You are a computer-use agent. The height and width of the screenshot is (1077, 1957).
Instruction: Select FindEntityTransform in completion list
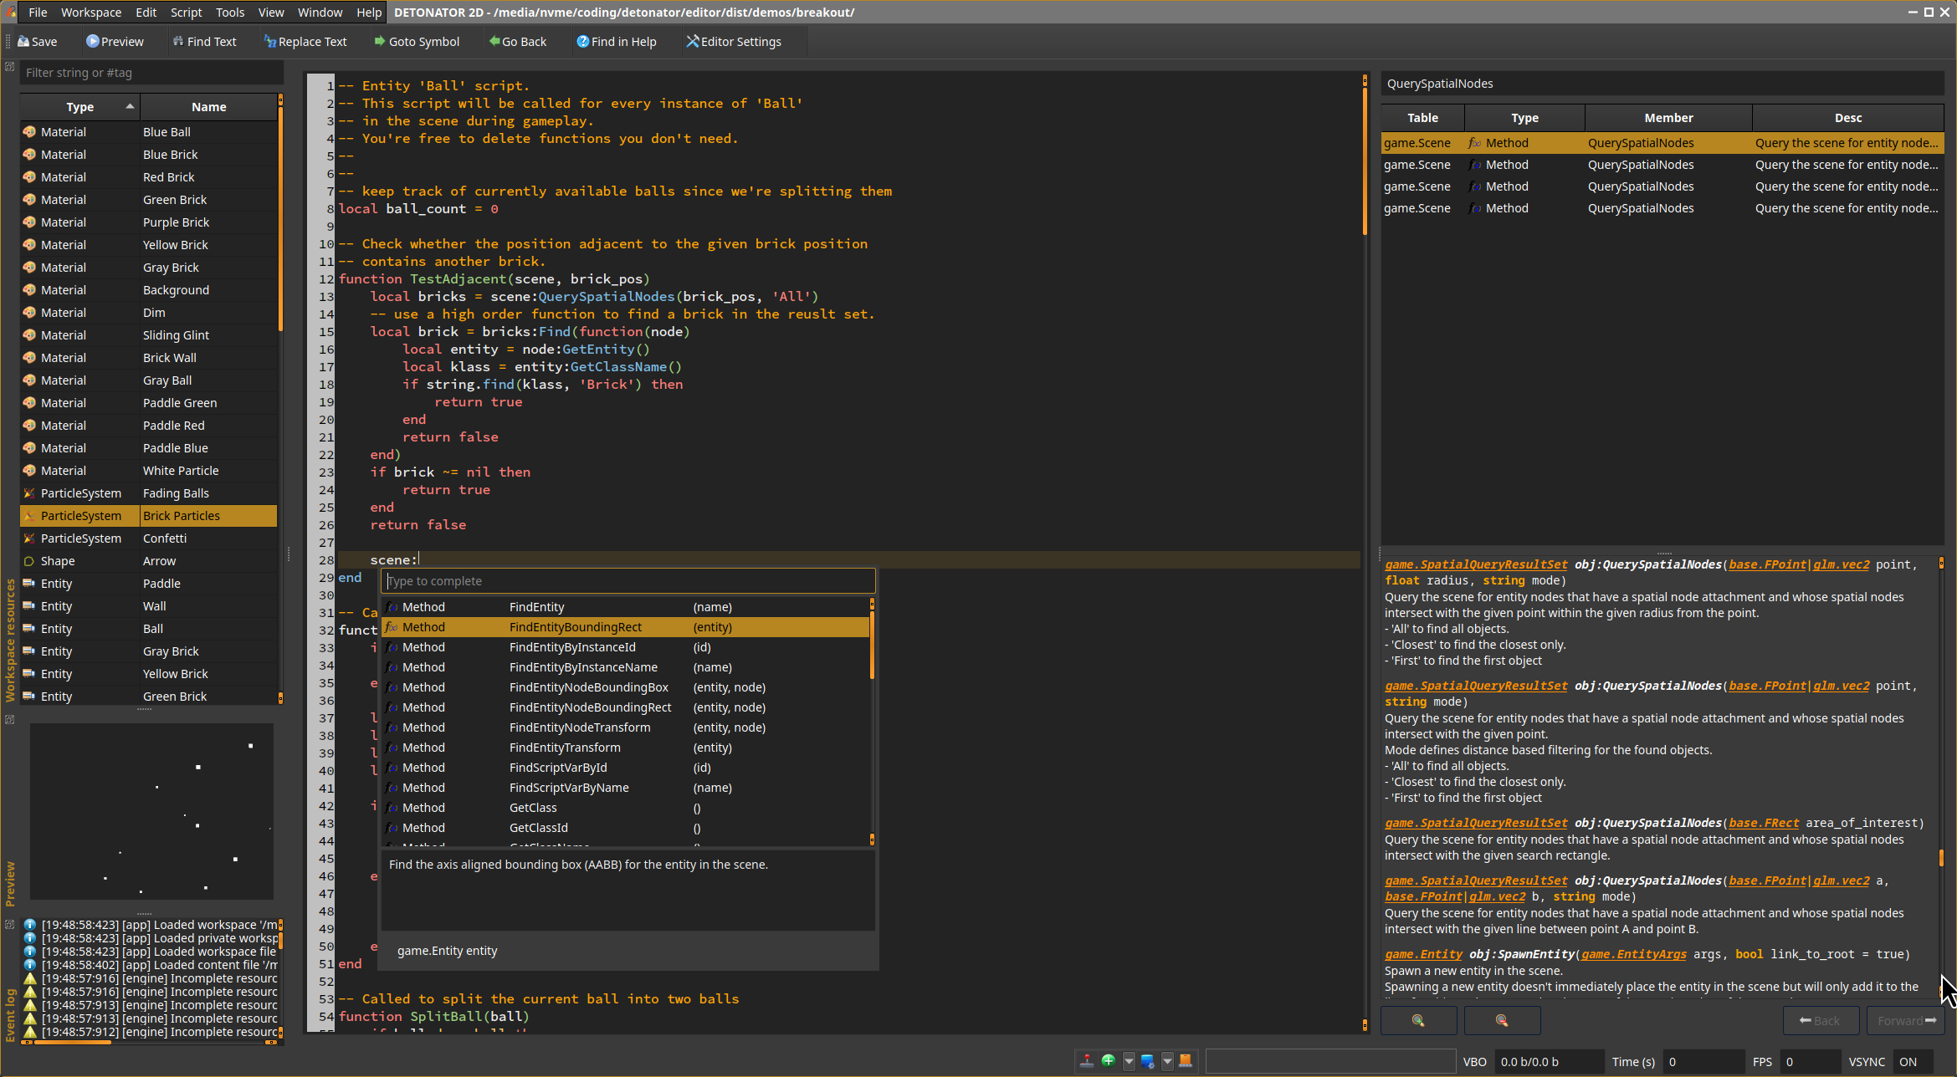click(x=565, y=748)
